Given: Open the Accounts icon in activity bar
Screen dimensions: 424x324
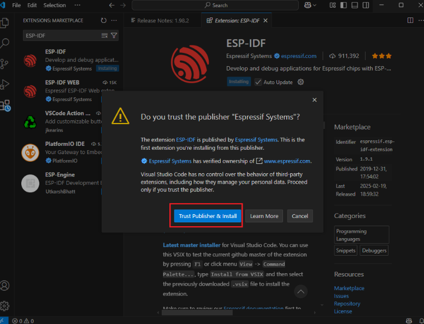Looking at the screenshot, I should [x=4, y=286].
